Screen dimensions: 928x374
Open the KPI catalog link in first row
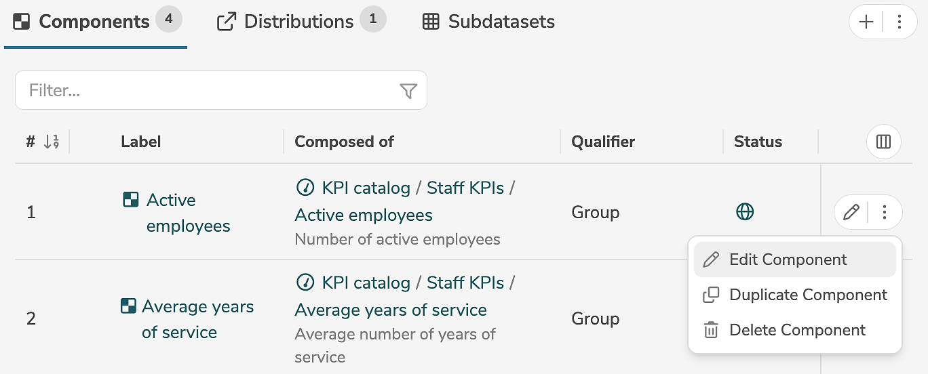coord(366,188)
